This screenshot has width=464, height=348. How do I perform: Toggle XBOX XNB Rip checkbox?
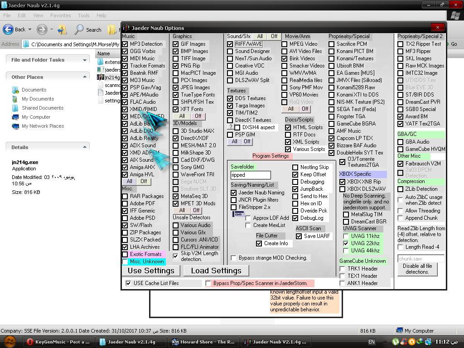coord(343,182)
